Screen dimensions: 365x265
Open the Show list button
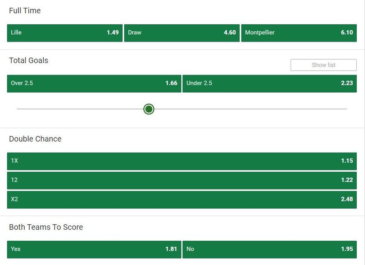tap(323, 65)
